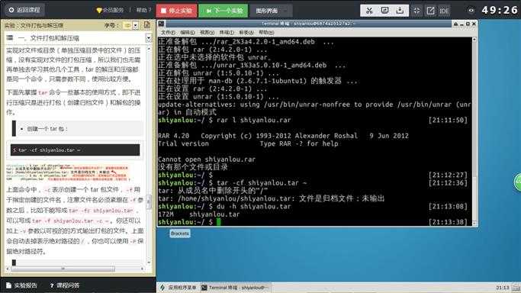Image resolution: width=521 pixels, height=293 pixels.
Task: Click the 返回课程 back button
Action: [x=24, y=10]
